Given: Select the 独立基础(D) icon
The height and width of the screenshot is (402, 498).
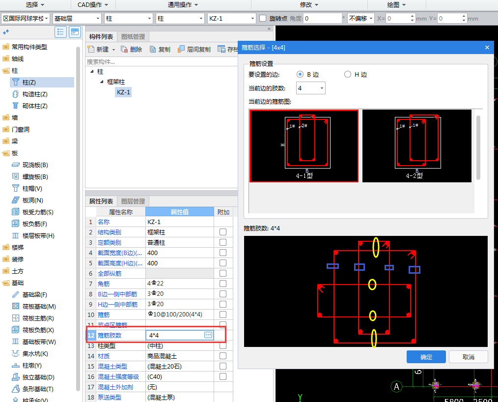Looking at the screenshot, I should (x=16, y=377).
